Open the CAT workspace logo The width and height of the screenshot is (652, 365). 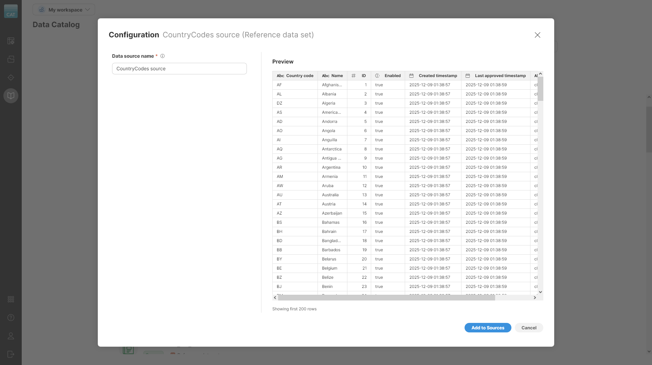pos(11,11)
